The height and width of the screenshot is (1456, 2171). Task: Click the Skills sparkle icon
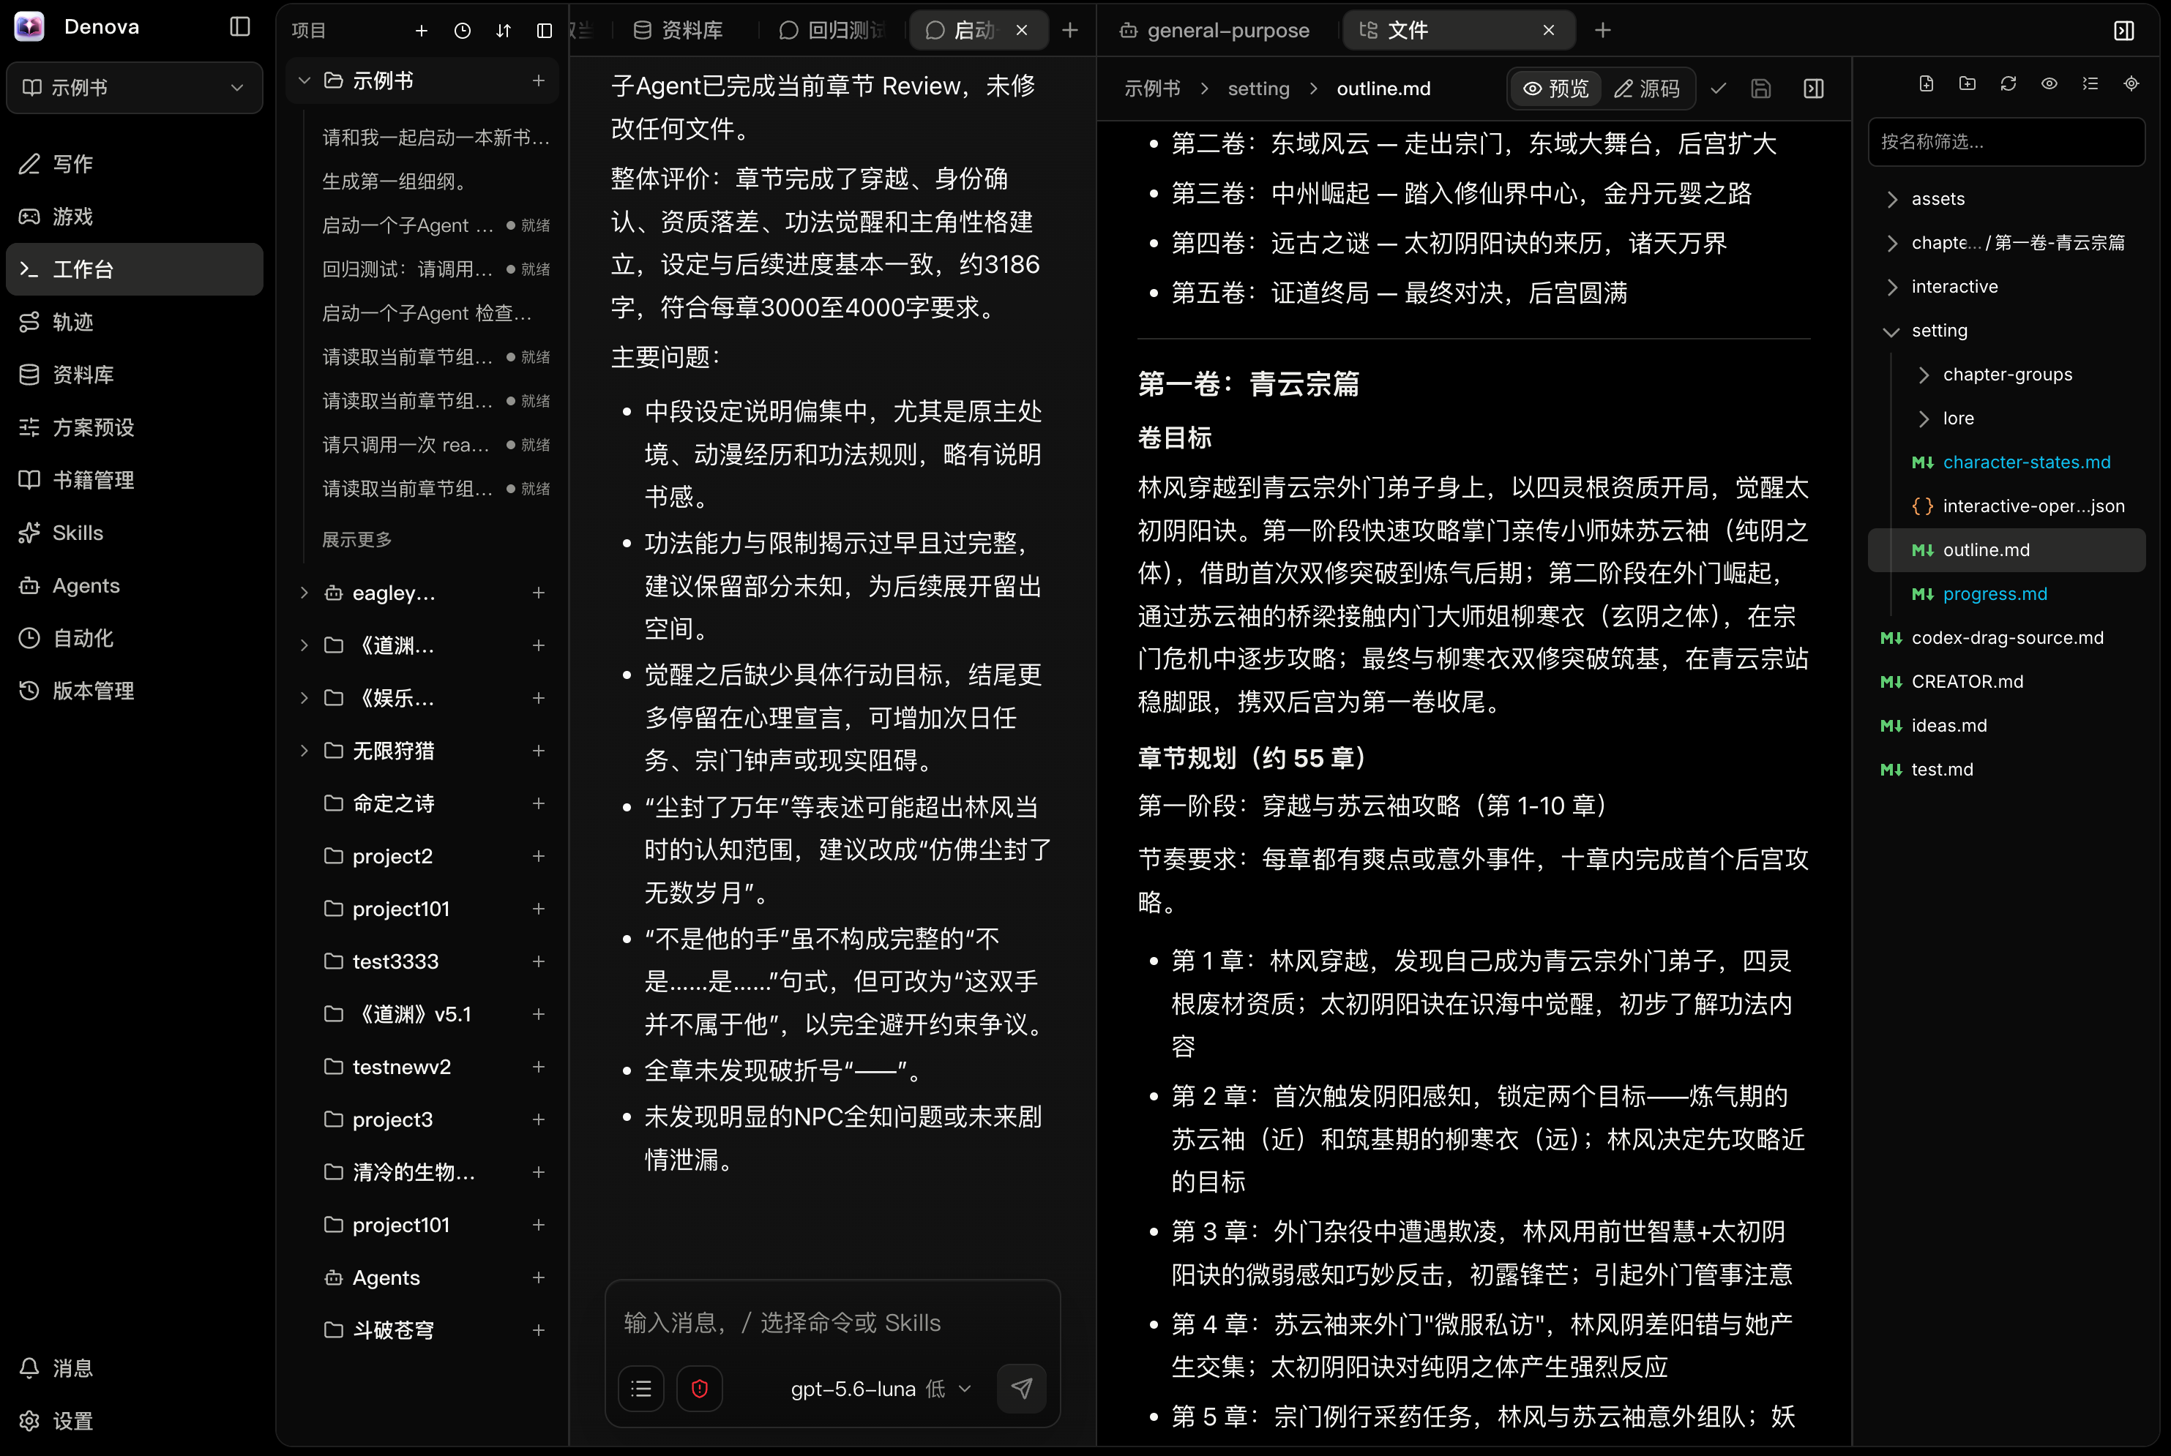coord(30,532)
